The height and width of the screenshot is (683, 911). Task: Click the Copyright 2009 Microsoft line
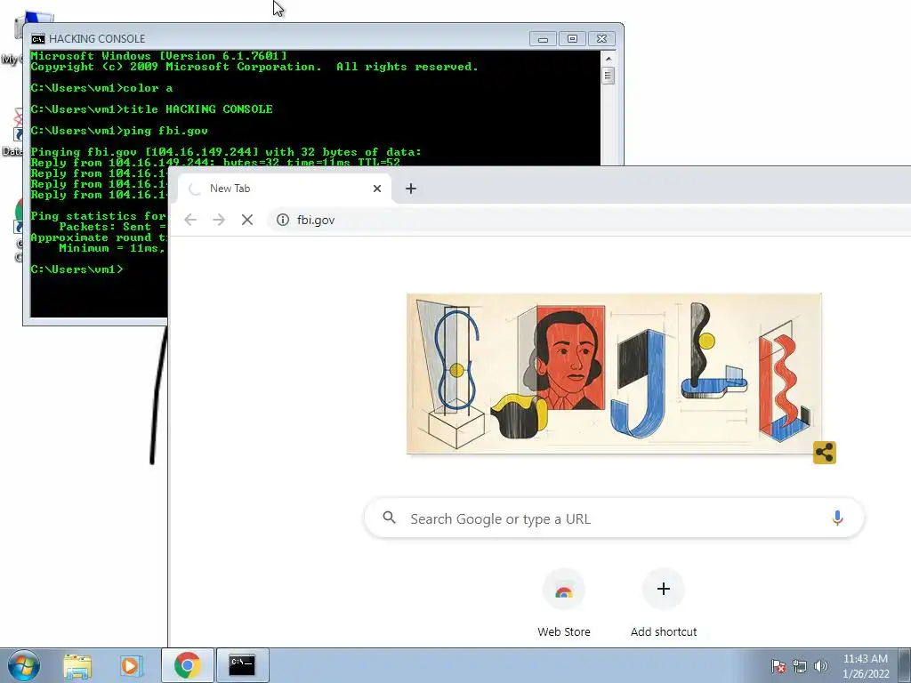(x=254, y=67)
